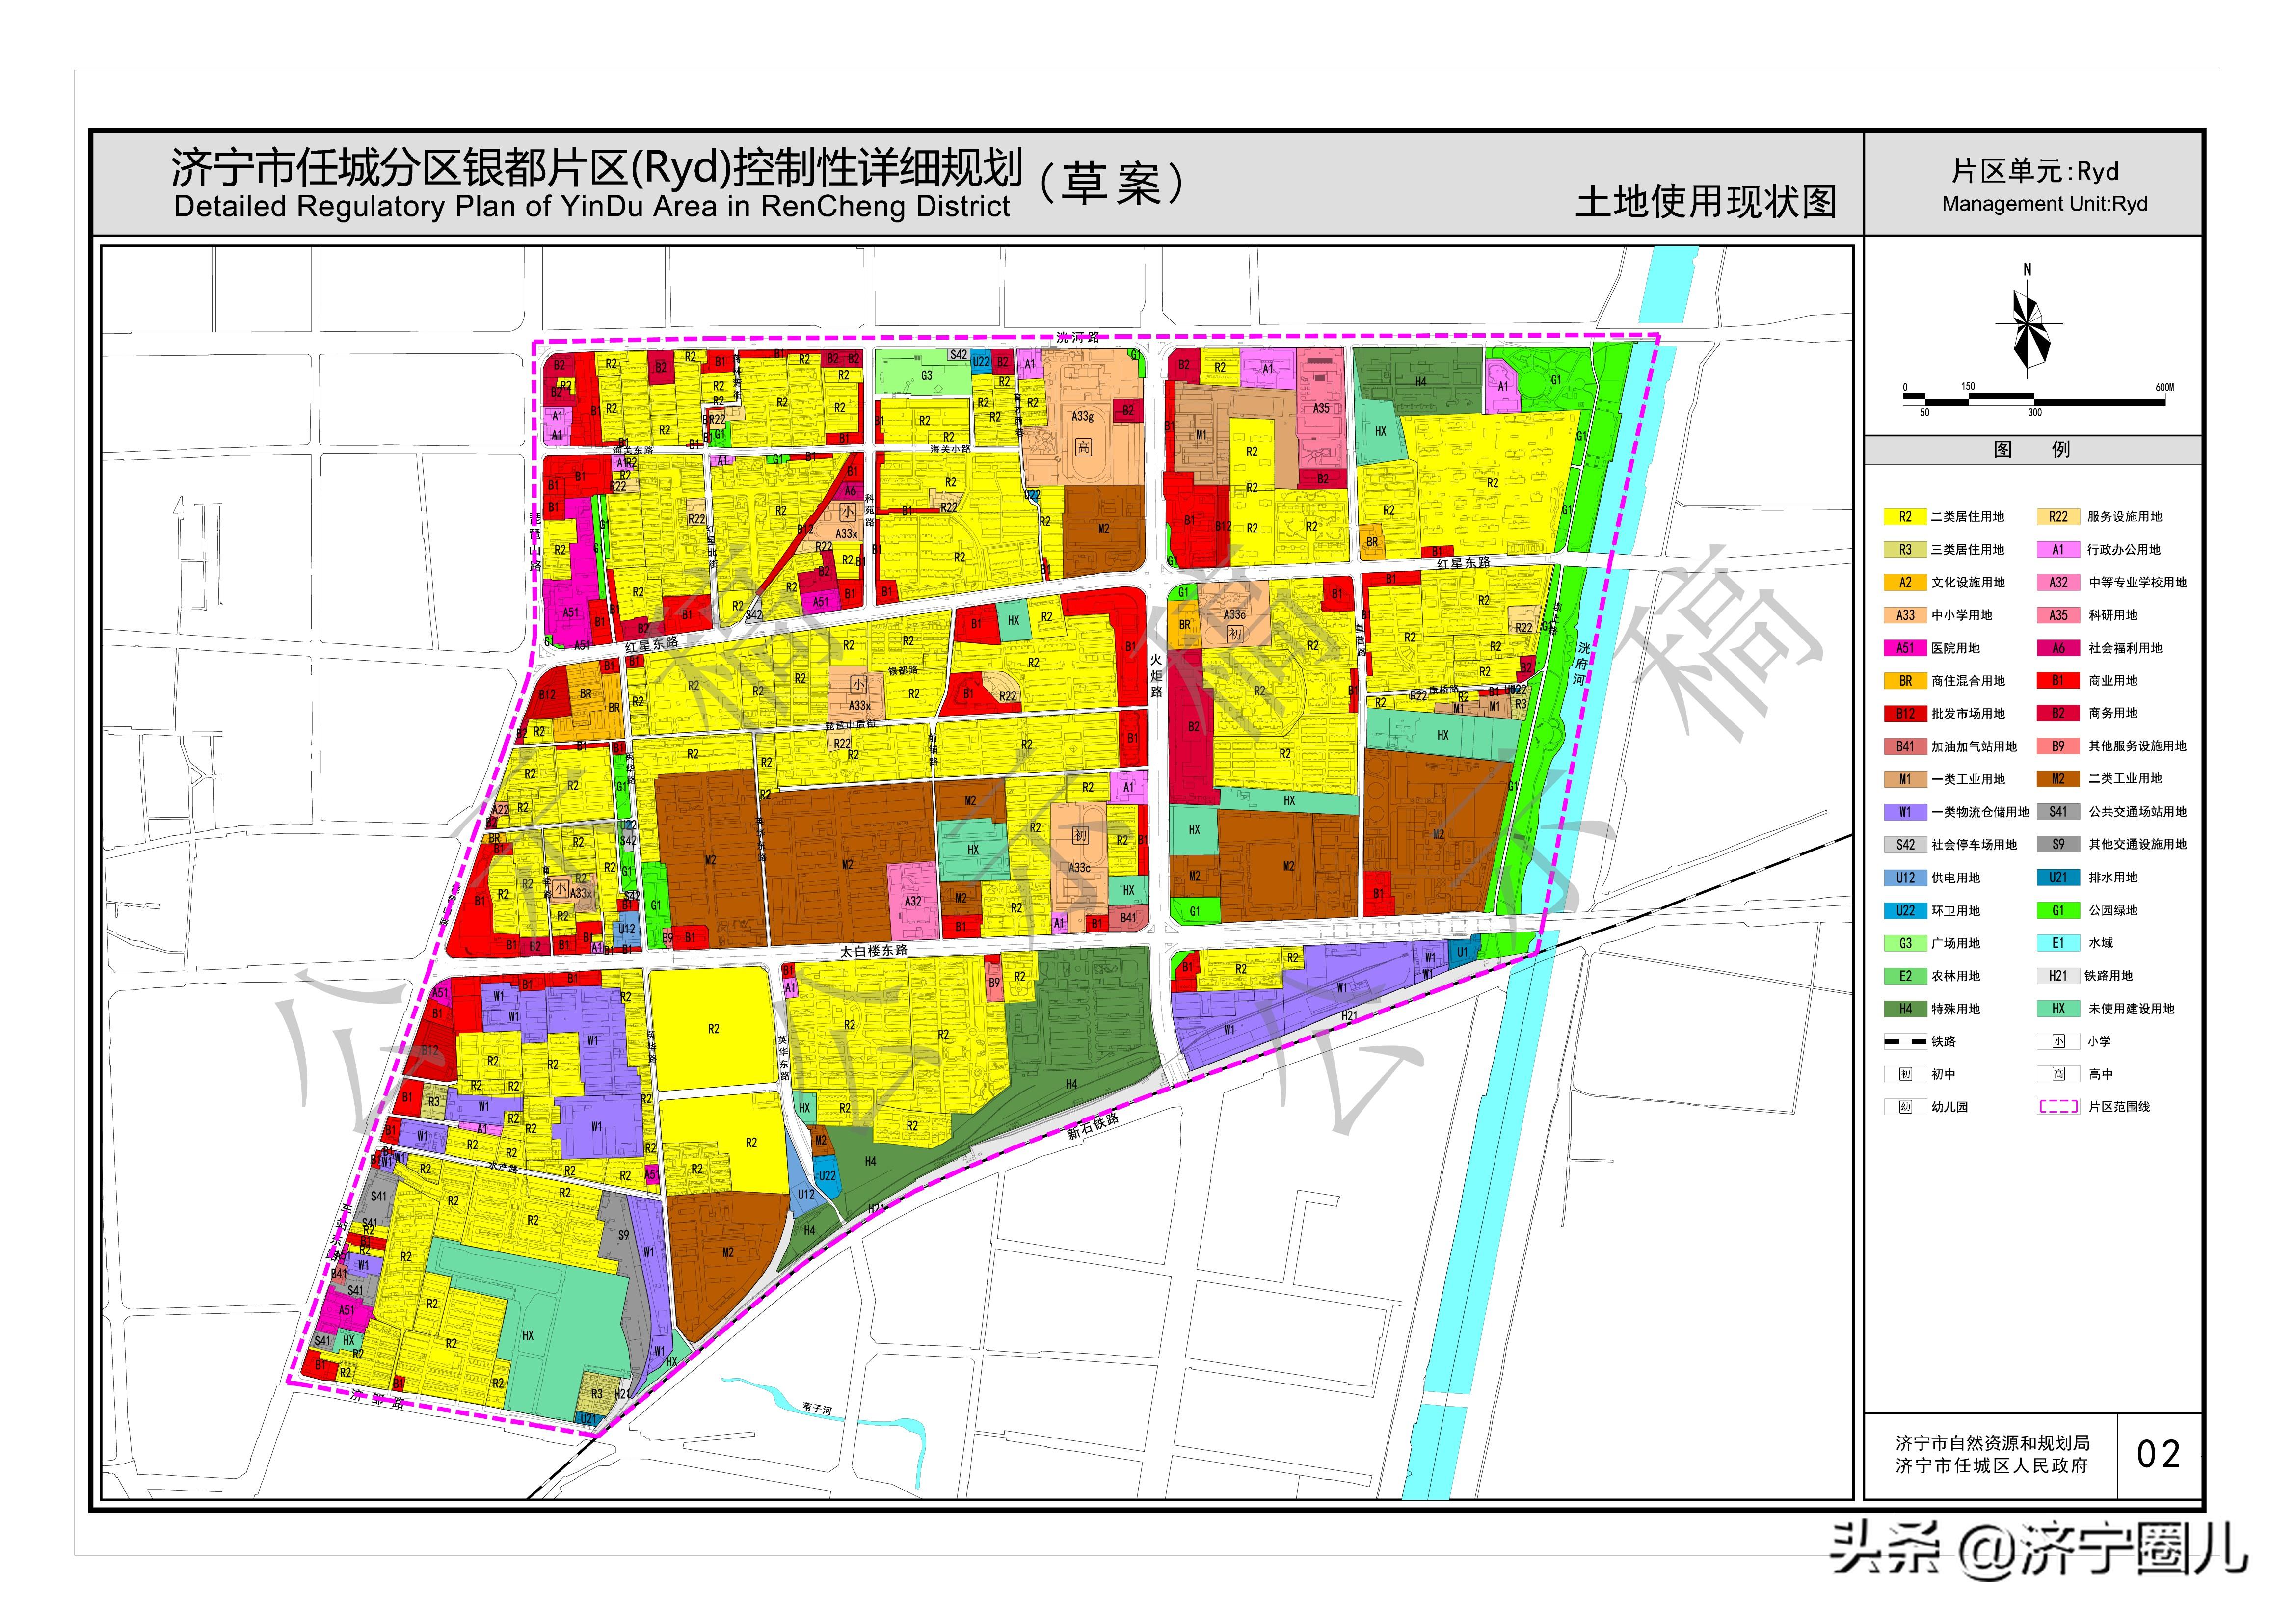This screenshot has height=1624, width=2296.
Task: Click the H21 swatch for 铁路用地
Action: (2058, 976)
